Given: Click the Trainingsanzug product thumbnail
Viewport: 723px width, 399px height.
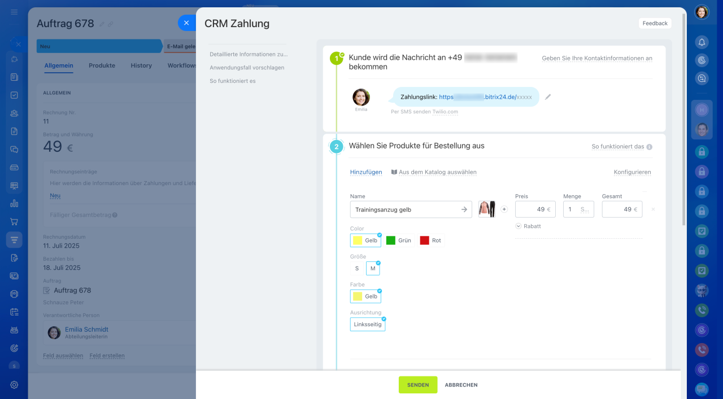Looking at the screenshot, I should [x=487, y=209].
